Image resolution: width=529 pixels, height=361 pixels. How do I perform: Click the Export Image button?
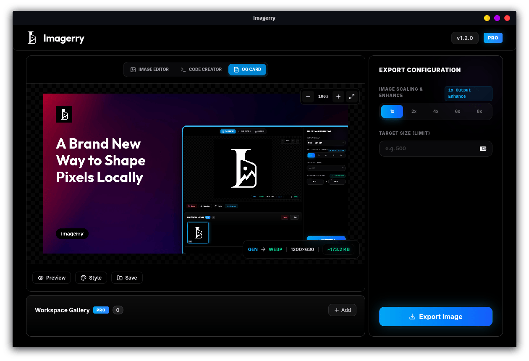point(436,317)
